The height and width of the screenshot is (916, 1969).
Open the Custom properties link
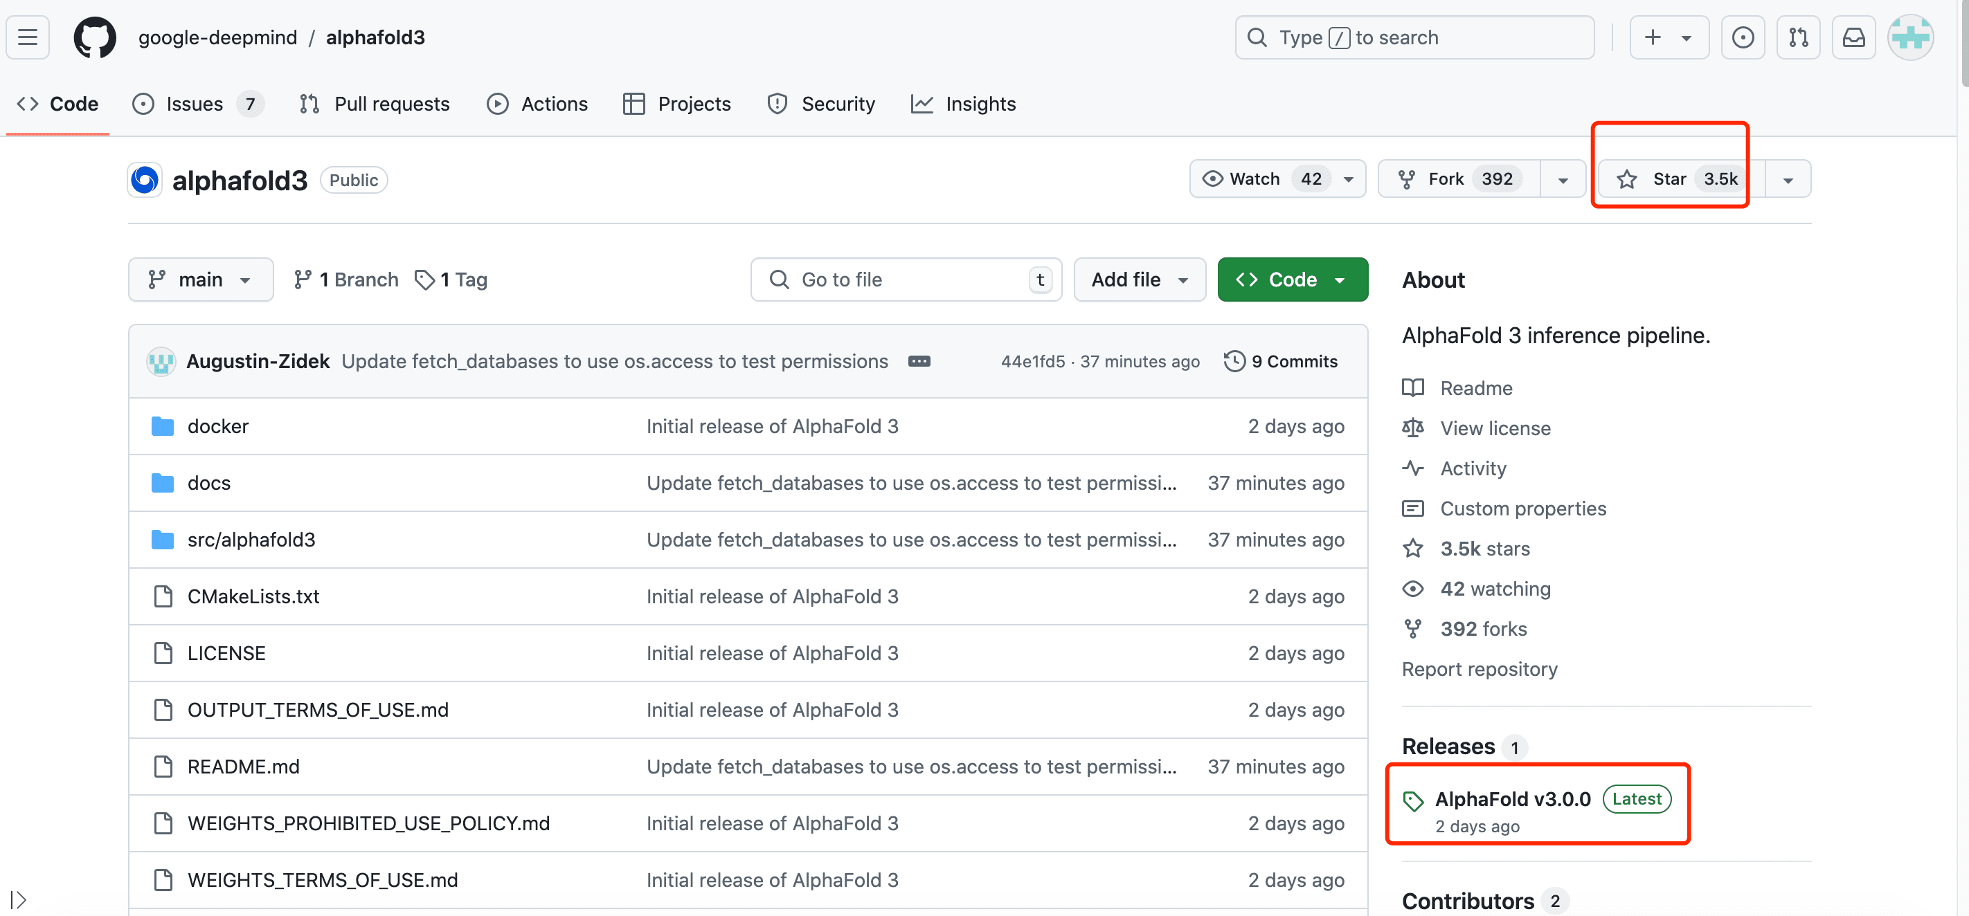[1523, 509]
